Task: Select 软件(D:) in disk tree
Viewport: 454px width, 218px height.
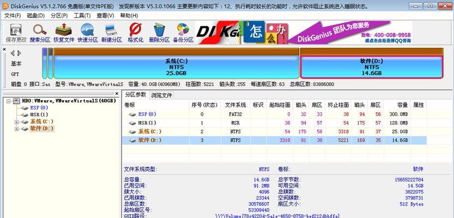Action: point(41,129)
